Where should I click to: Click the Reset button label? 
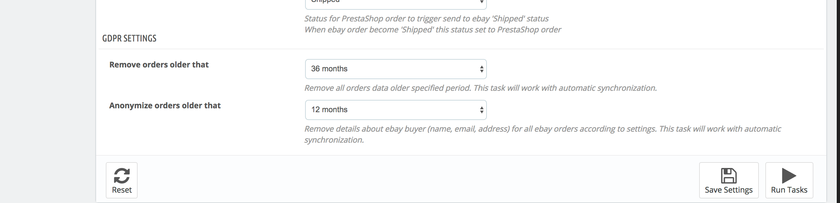(x=122, y=190)
